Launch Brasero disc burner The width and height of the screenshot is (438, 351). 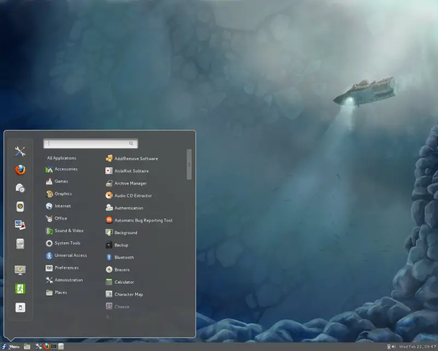coord(122,270)
